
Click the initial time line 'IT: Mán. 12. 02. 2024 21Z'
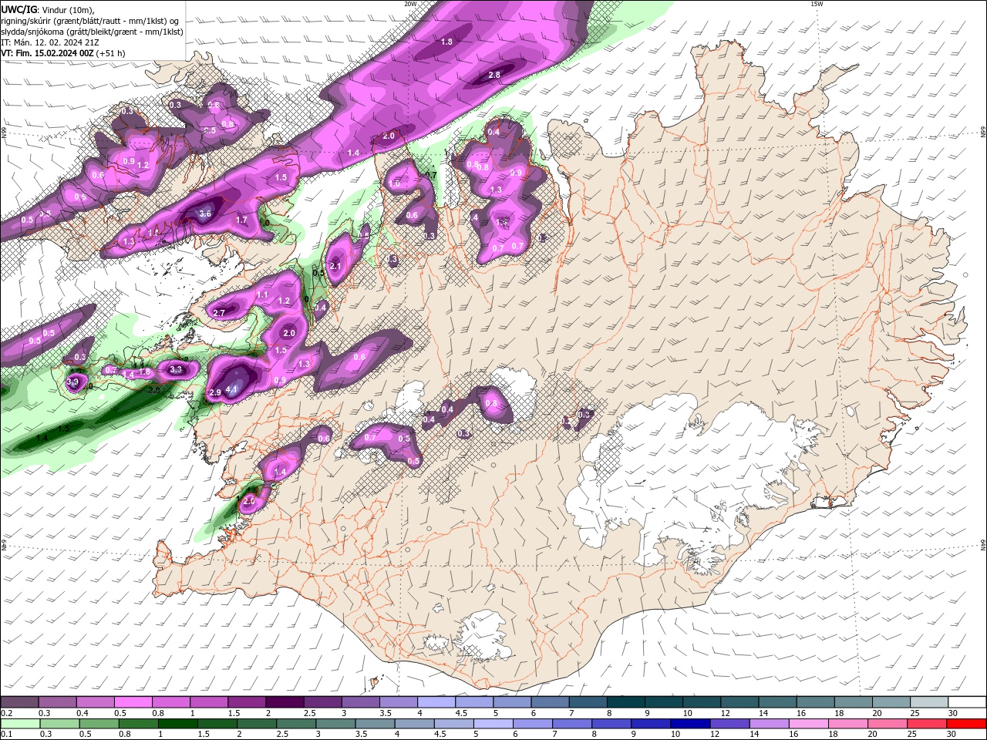(x=49, y=42)
